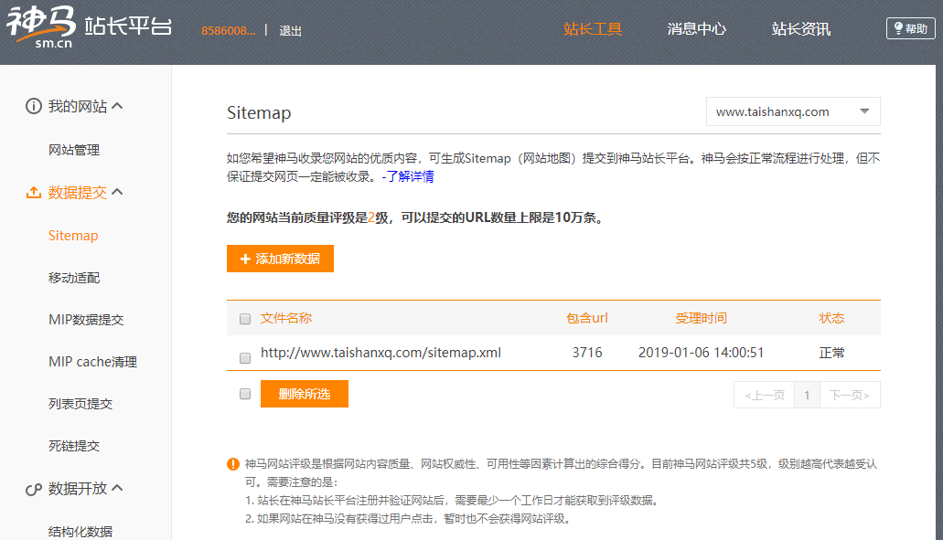Click the 数据提交 upload icon
This screenshot has height=540, width=943.
click(x=33, y=192)
